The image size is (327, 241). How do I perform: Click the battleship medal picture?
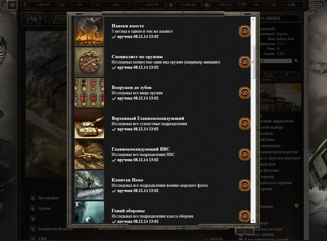point(89,186)
